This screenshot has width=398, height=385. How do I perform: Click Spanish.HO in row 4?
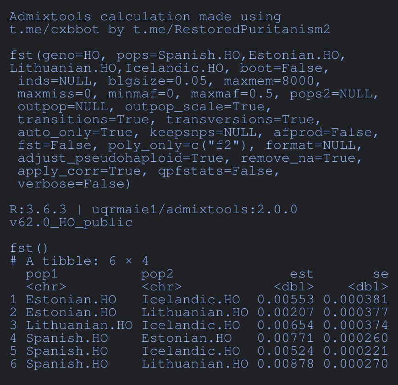67,339
